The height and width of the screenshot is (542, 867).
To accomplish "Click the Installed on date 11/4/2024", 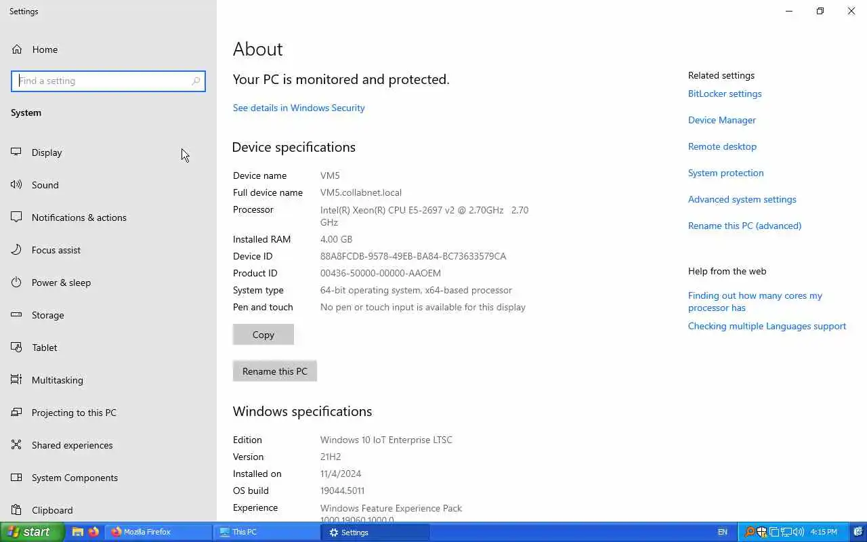I will [341, 474].
